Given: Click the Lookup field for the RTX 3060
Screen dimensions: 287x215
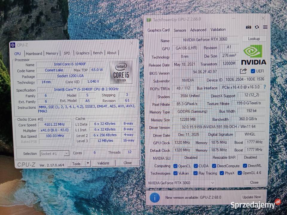Looking at the screenshot, I should [x=254, y=39].
